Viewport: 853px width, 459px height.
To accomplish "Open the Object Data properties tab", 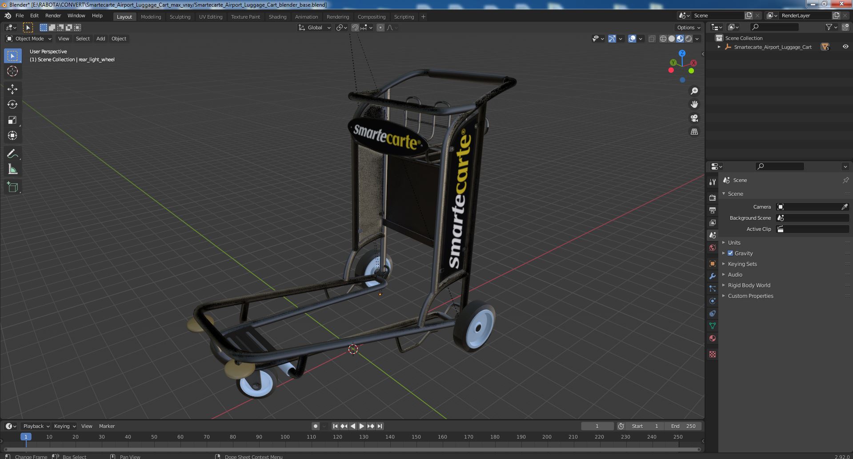I will (x=713, y=326).
